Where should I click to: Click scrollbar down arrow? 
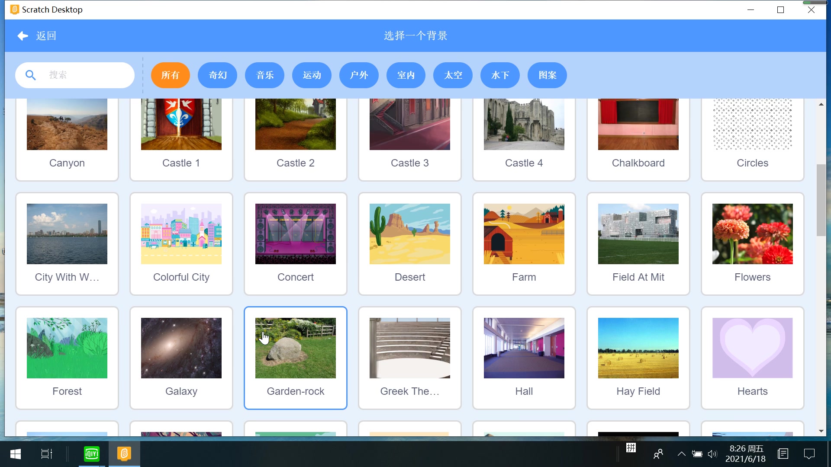point(821,431)
